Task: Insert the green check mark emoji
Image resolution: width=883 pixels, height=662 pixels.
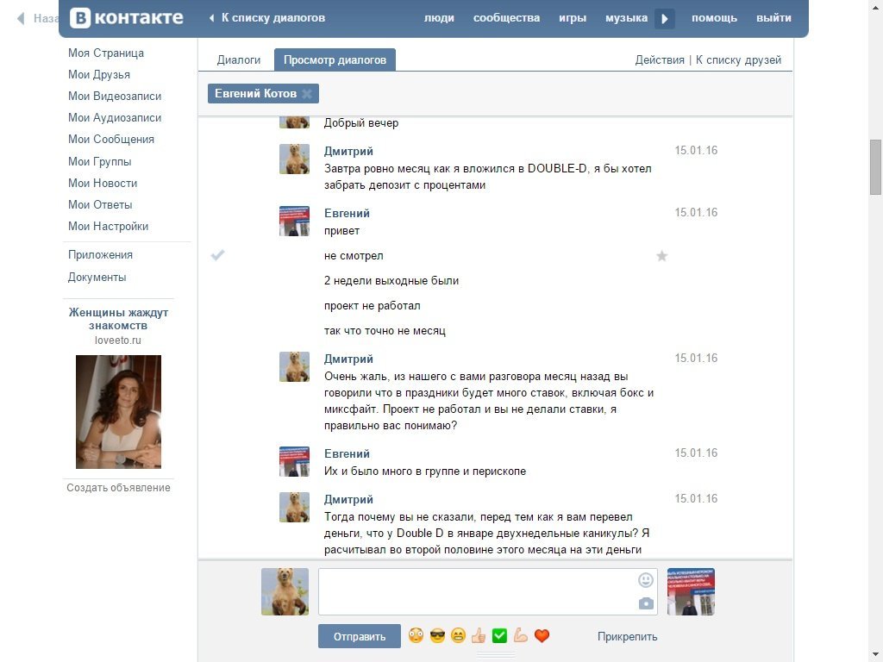Action: pos(499,636)
